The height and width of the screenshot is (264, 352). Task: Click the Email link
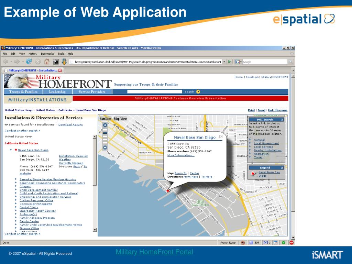click(261, 110)
